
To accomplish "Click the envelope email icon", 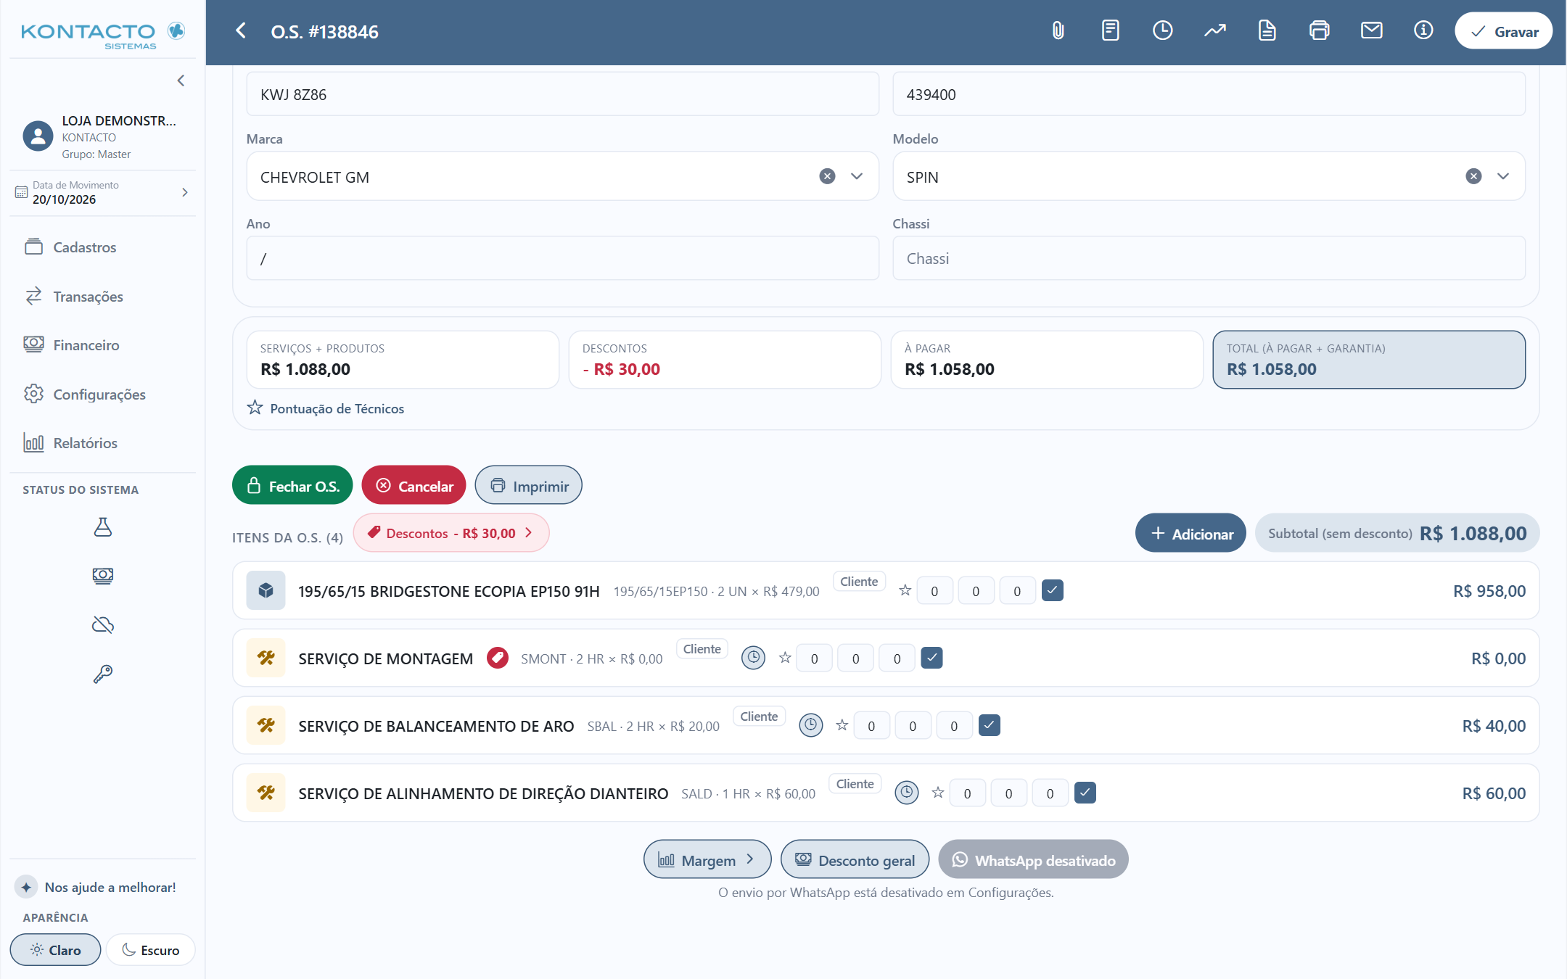I will coord(1372,30).
